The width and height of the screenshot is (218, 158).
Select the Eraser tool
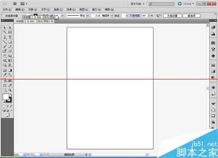point(10,51)
